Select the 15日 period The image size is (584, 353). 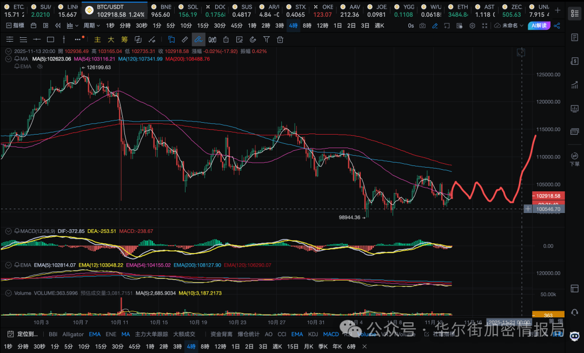(x=293, y=347)
